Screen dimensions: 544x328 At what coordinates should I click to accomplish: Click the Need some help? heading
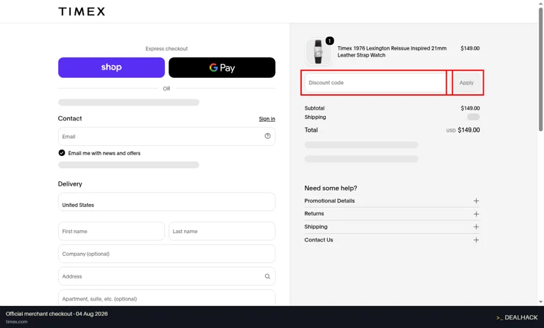pyautogui.click(x=331, y=188)
